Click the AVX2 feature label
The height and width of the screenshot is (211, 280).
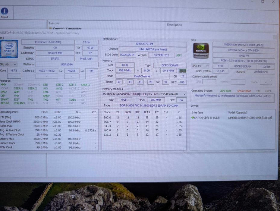pyautogui.click(x=59, y=88)
